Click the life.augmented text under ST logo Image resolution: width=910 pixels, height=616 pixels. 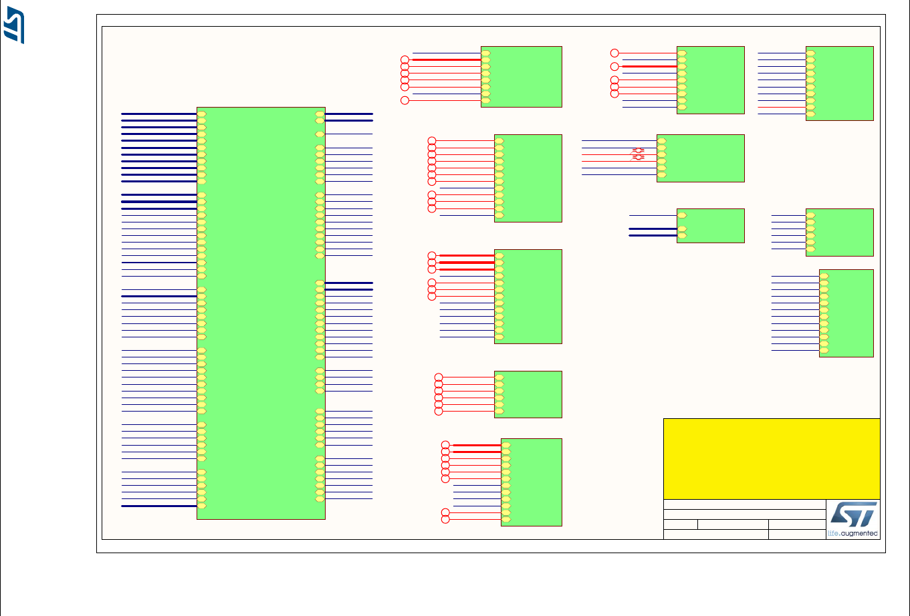852,533
